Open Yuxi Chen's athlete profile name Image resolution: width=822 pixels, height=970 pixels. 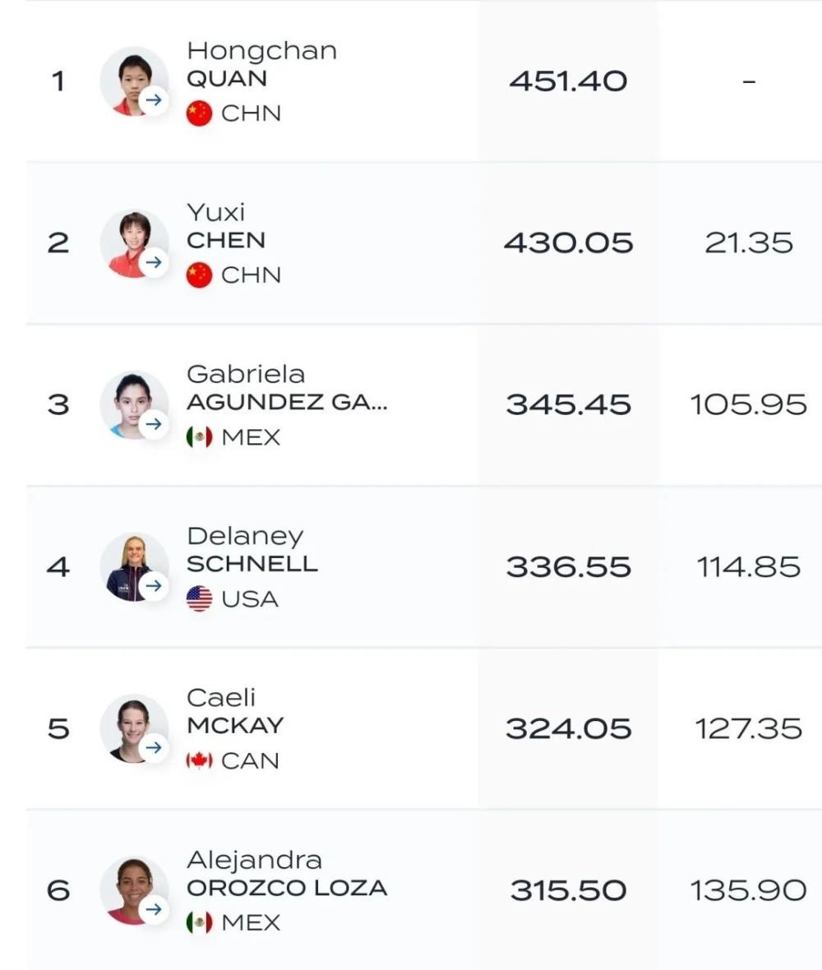pos(226,227)
